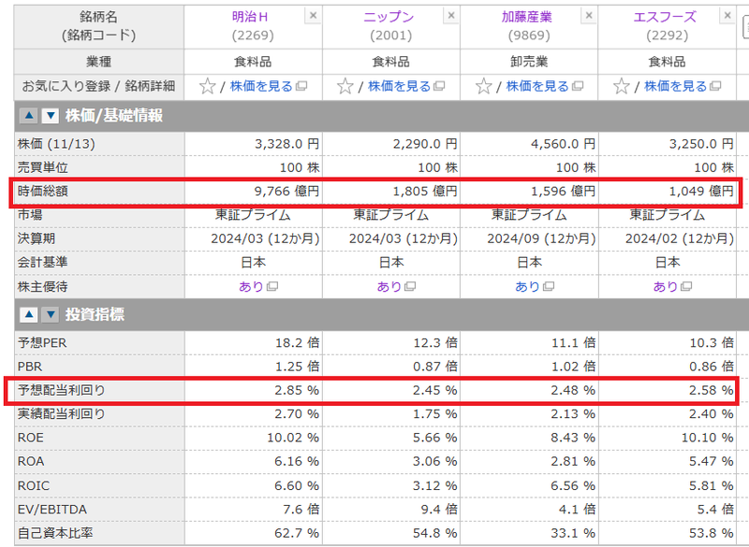
Task: Click 加藤産業 stock price 4,560.0 円
Action: pyautogui.click(x=564, y=144)
